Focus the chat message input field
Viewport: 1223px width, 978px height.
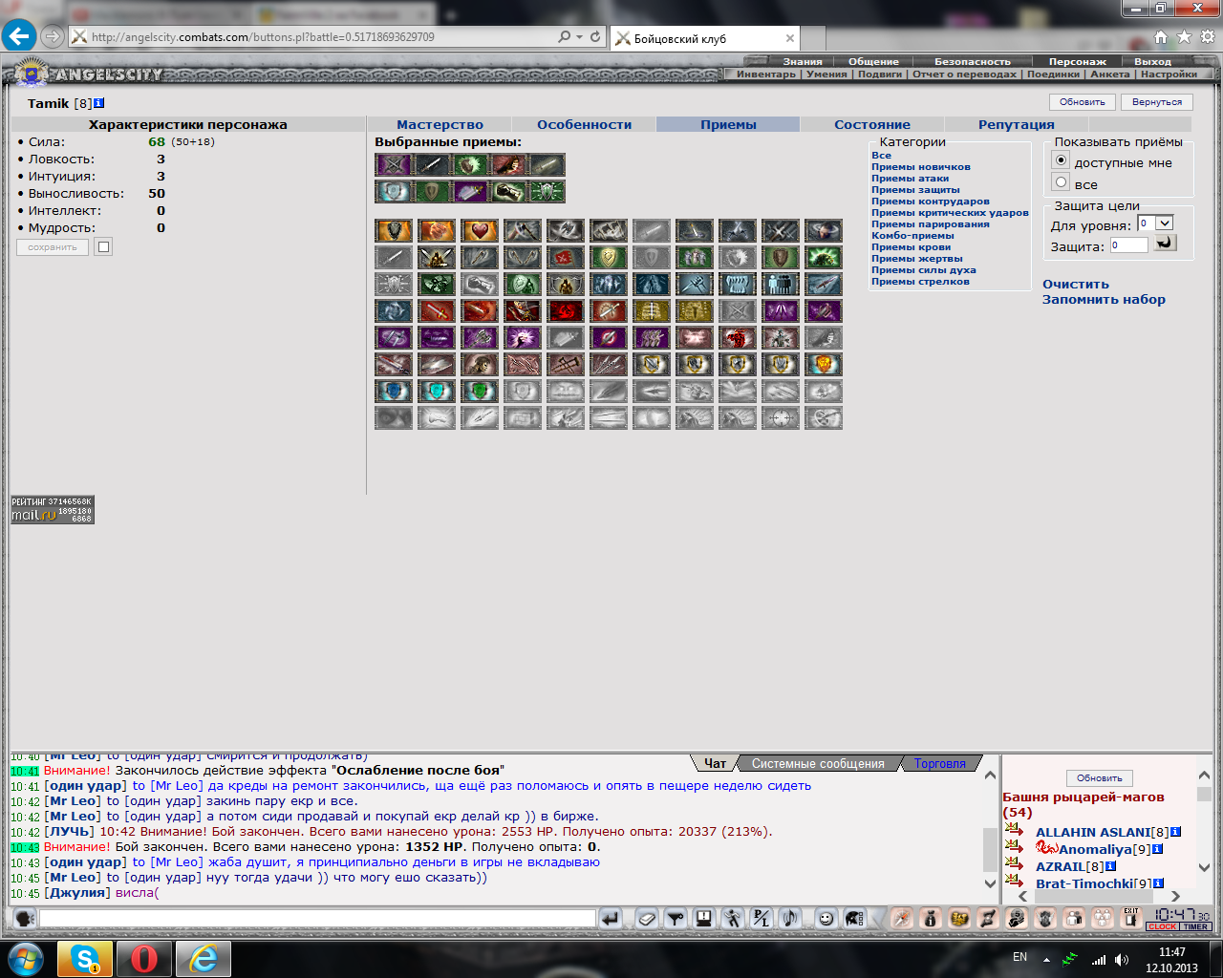click(x=317, y=919)
